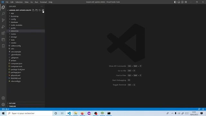Open the Help menu
This screenshot has height=116, width=206.
51,2
